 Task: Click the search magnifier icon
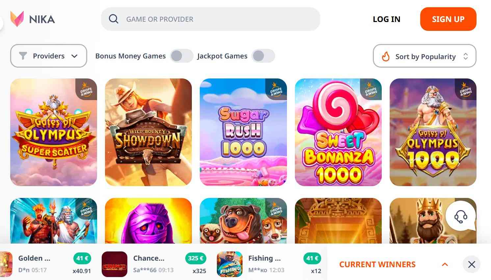point(114,19)
